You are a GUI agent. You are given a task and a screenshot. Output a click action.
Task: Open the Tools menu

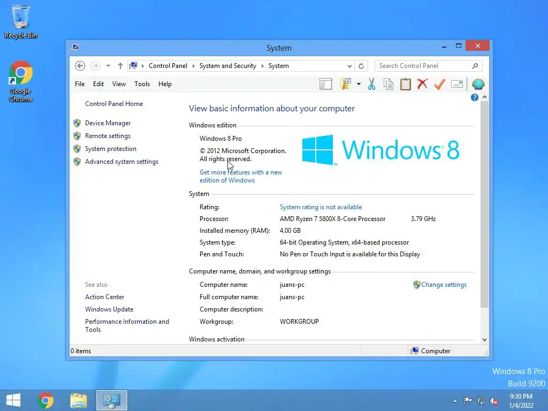142,84
